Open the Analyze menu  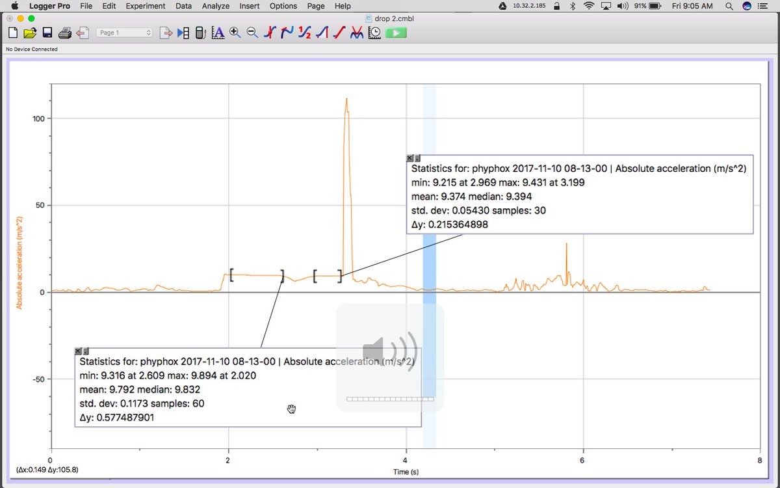click(x=216, y=6)
